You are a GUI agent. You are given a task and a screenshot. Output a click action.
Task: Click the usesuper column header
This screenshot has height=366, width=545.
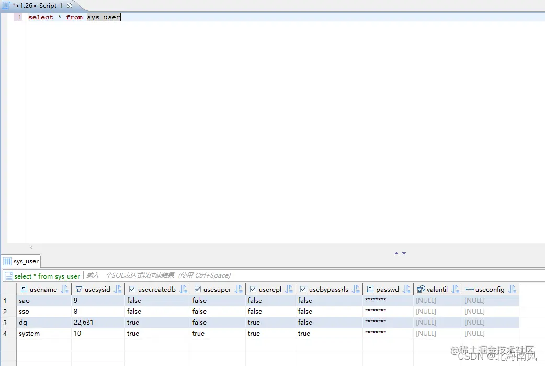(x=217, y=290)
